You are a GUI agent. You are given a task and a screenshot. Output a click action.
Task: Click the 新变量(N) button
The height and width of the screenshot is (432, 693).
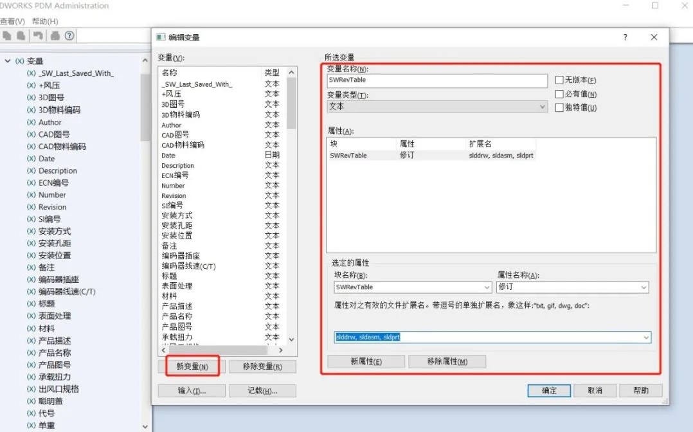click(192, 366)
